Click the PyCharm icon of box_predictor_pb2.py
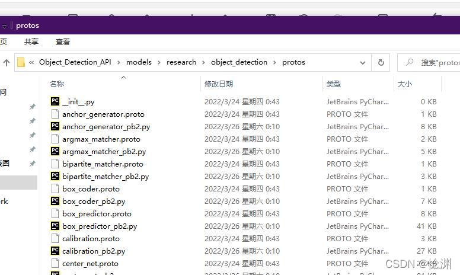 tap(55, 226)
